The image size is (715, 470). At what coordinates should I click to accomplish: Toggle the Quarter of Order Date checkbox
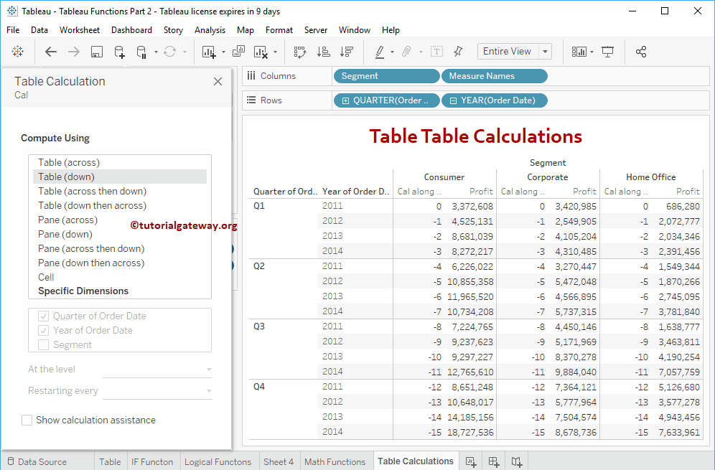coord(44,316)
